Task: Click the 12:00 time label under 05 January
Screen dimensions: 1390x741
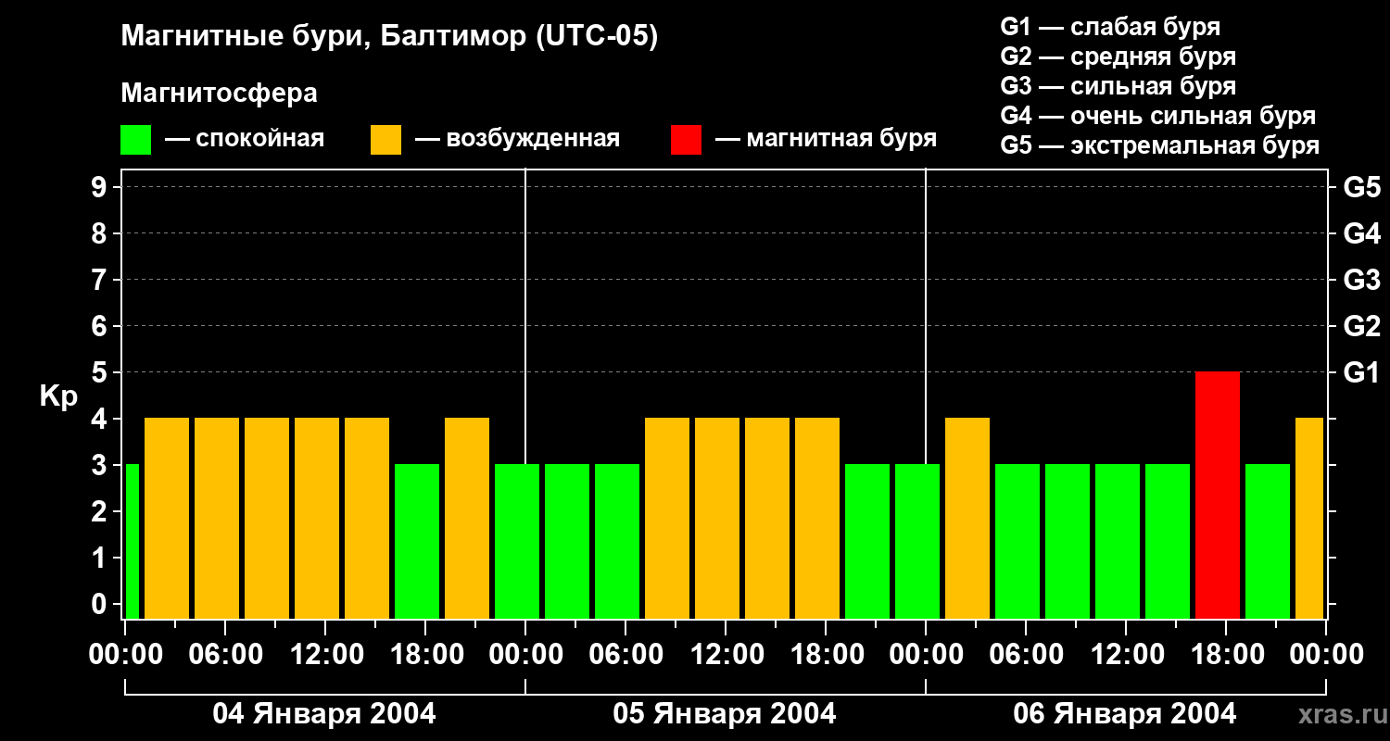Action: pyautogui.click(x=726, y=655)
